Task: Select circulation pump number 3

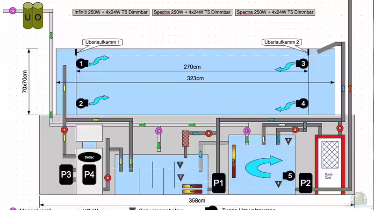Action: pos(303,63)
